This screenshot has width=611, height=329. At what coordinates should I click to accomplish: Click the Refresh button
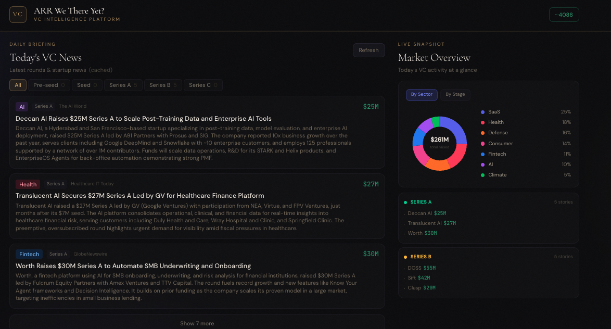(368, 50)
